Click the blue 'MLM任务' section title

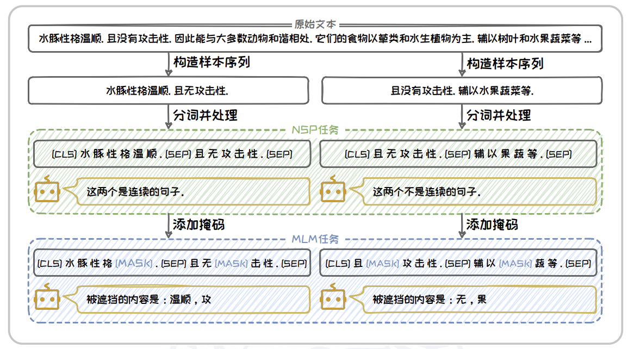(315, 239)
